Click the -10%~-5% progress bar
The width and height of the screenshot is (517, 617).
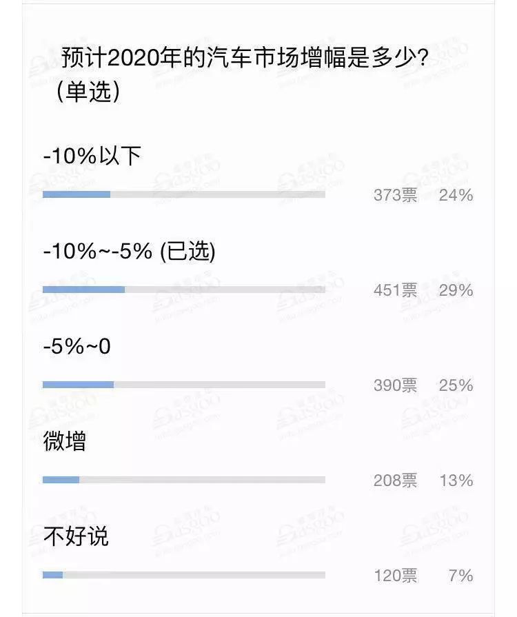(x=184, y=290)
